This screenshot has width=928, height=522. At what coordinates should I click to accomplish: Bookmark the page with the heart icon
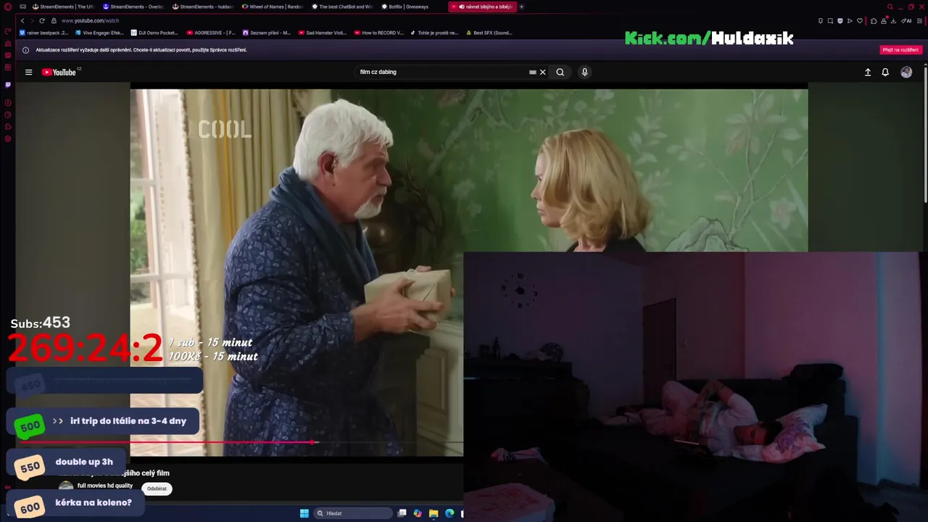coord(860,20)
